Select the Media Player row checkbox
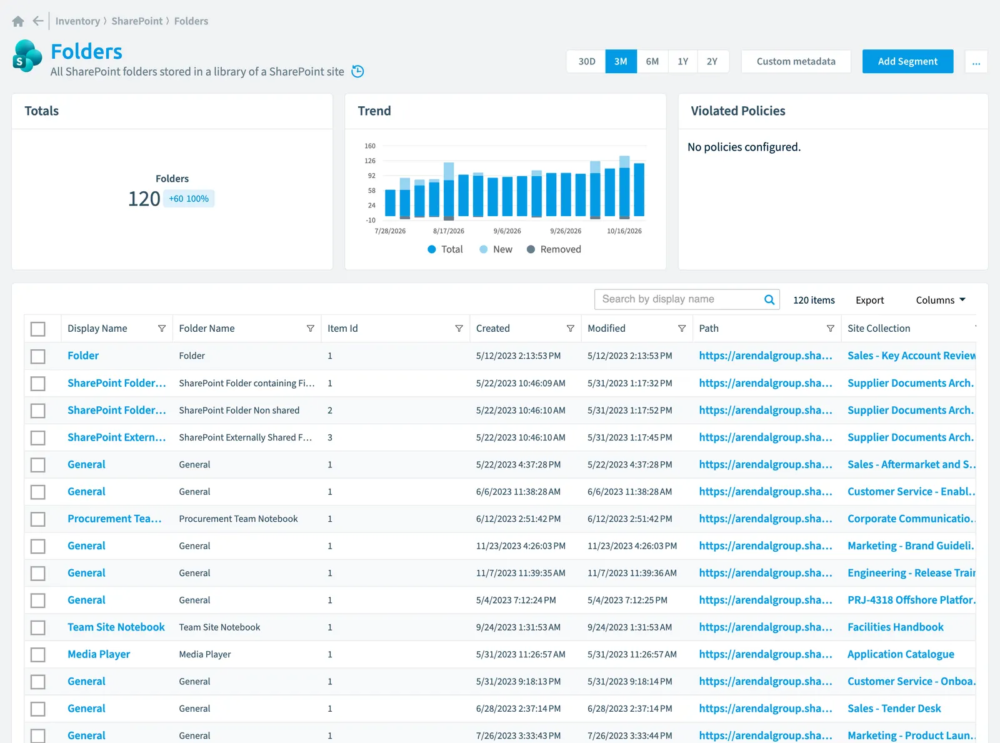Screen dimensions: 1000x743 (x=38, y=655)
